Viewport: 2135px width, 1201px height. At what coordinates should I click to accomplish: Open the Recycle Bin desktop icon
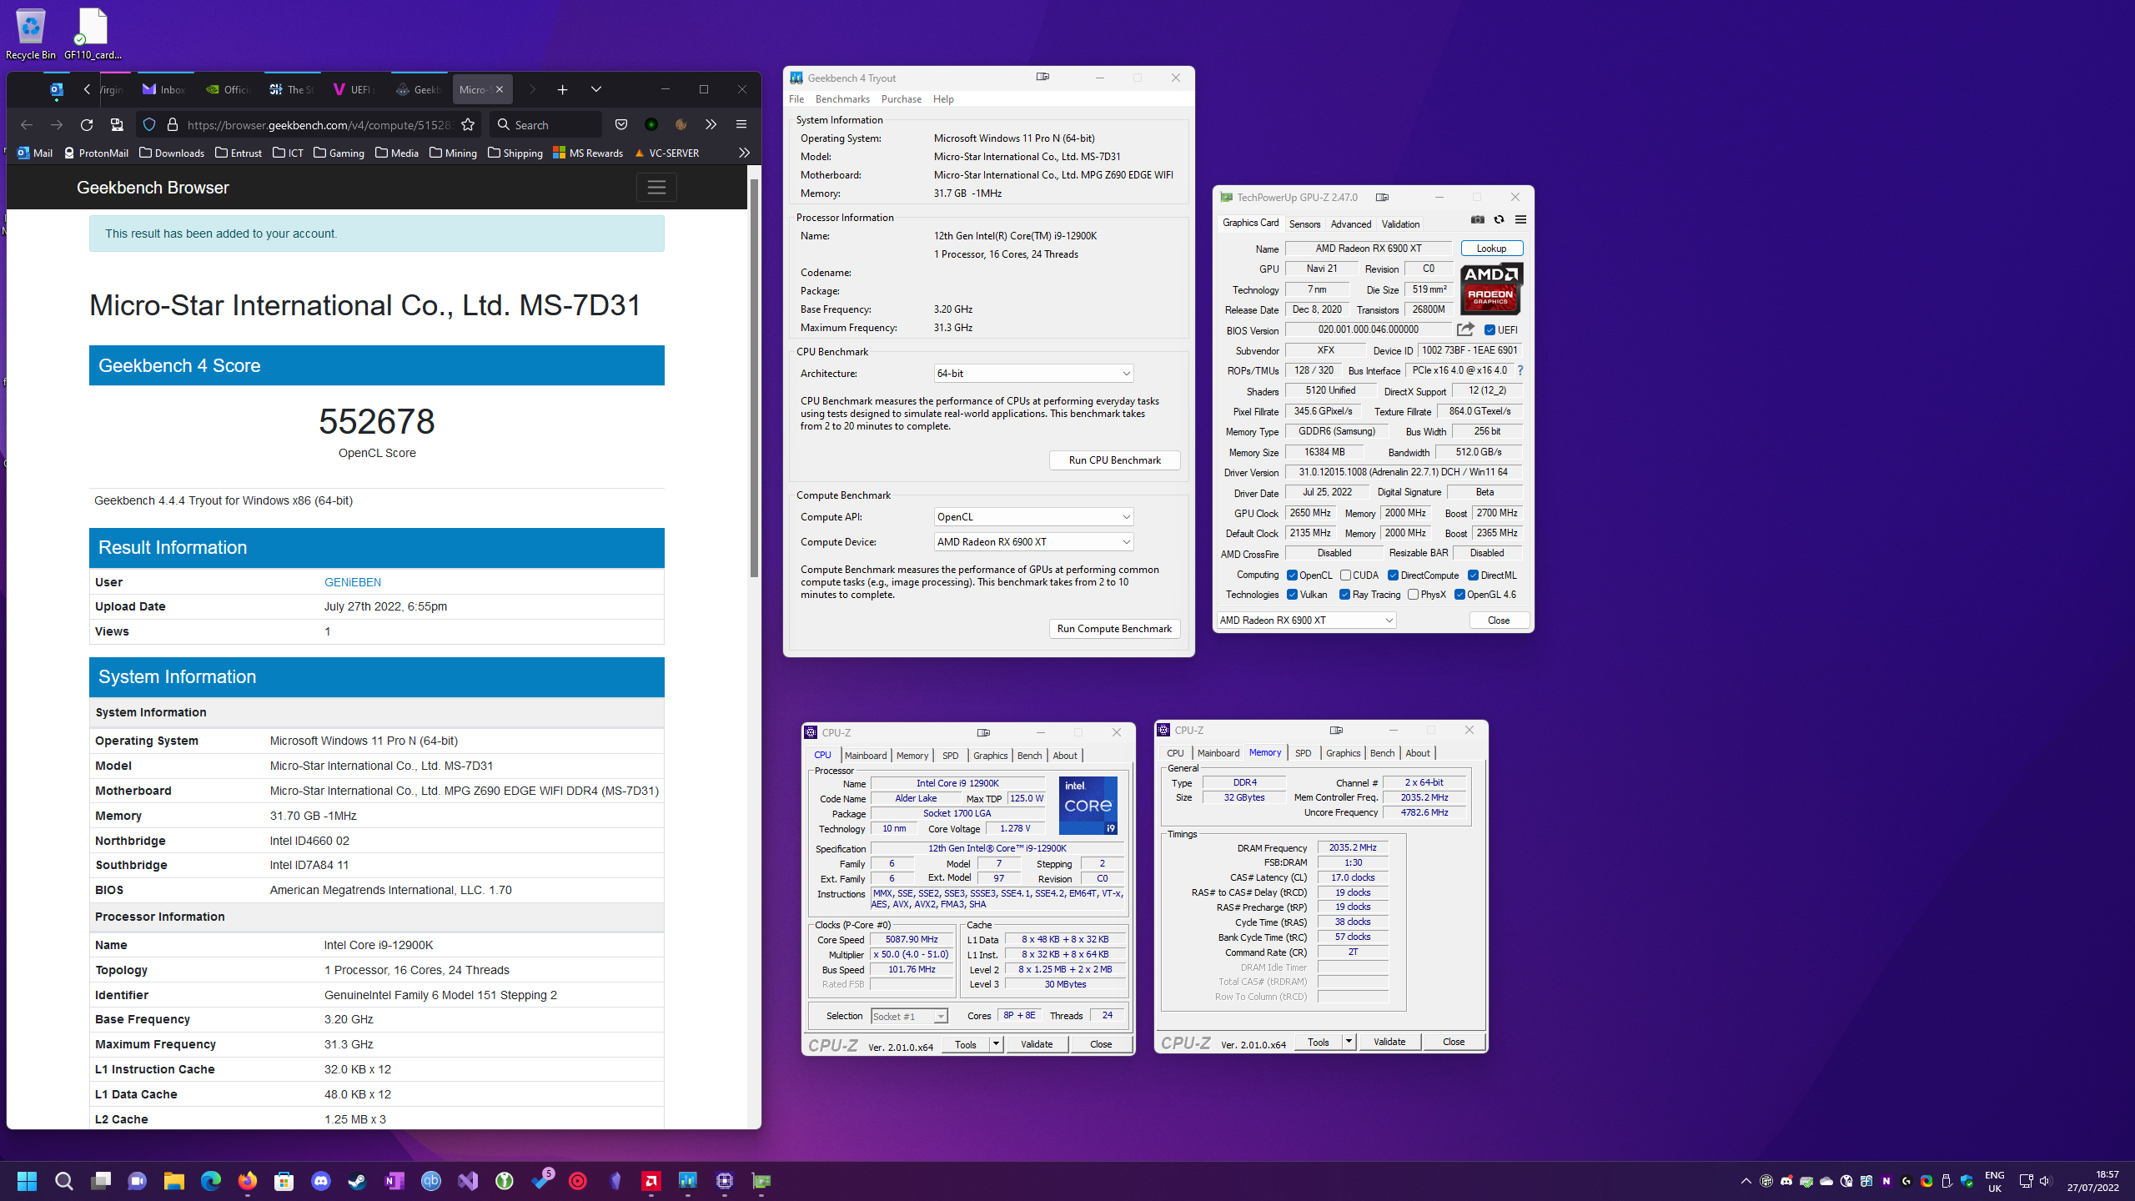tap(31, 33)
